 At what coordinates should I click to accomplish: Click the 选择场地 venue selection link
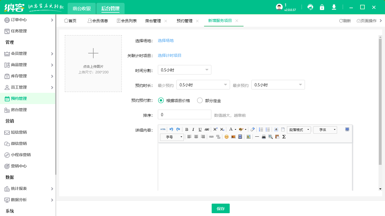[x=166, y=40]
